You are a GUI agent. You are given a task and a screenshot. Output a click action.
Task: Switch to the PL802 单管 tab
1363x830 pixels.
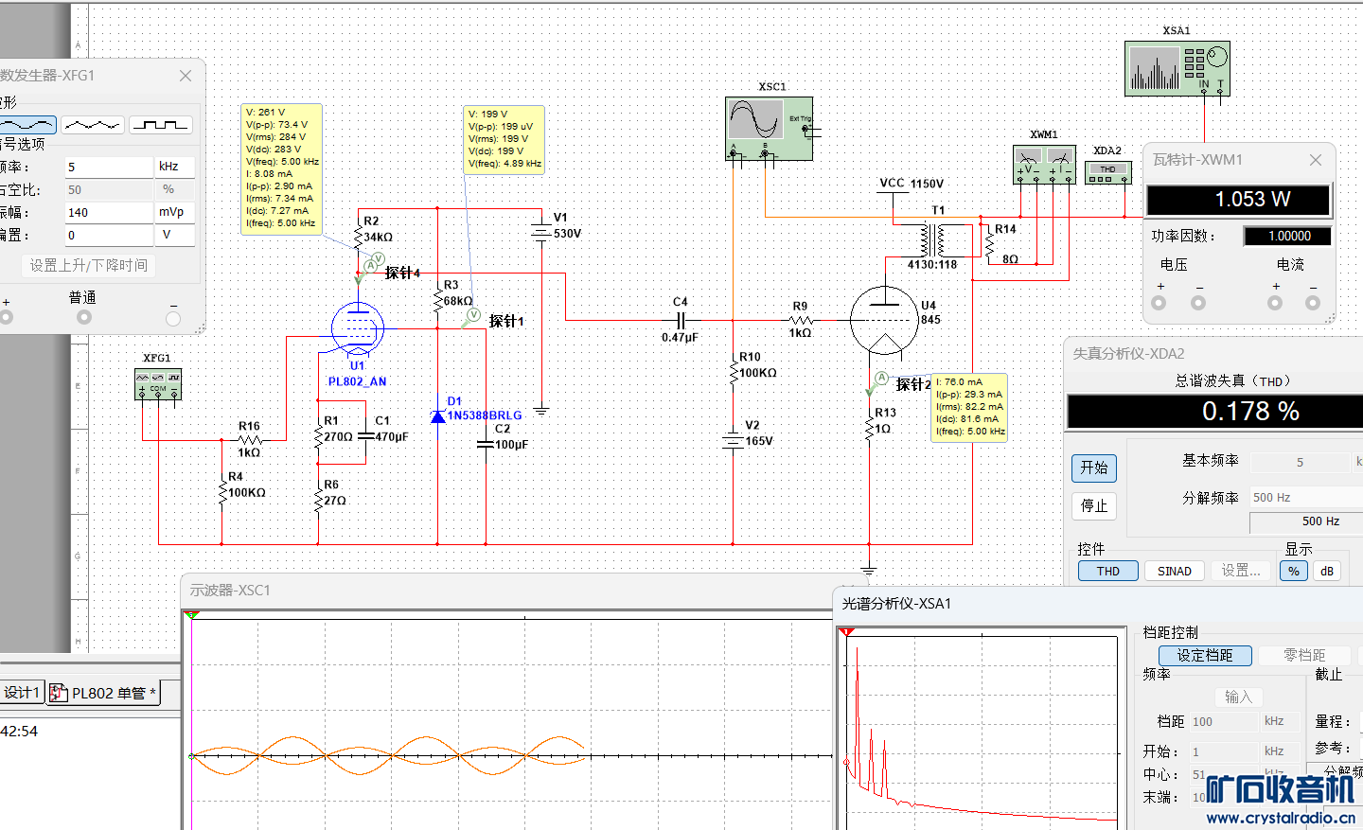tap(103, 693)
